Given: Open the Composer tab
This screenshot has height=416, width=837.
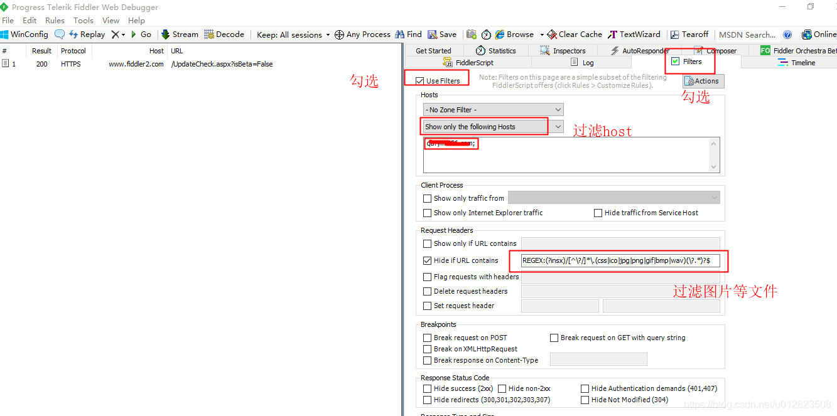Looking at the screenshot, I should click(715, 51).
